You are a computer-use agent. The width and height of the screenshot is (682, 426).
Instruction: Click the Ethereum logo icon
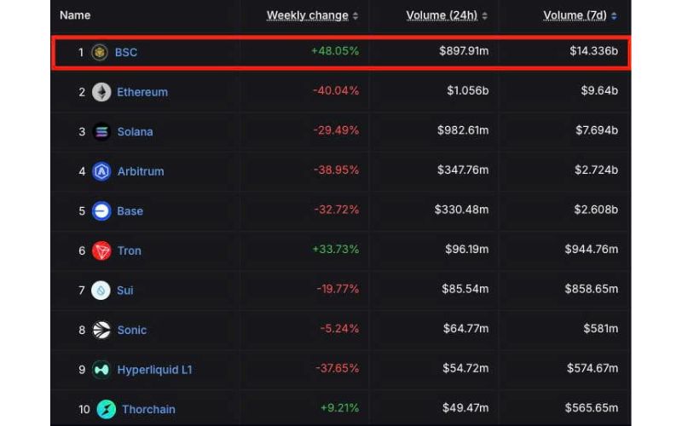tap(101, 92)
